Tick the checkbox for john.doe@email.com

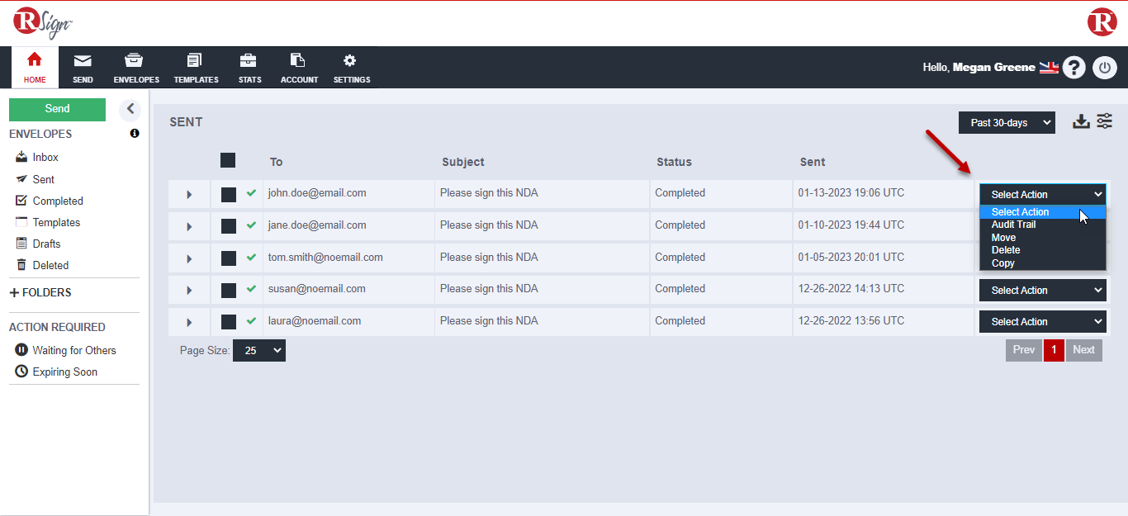(x=229, y=194)
